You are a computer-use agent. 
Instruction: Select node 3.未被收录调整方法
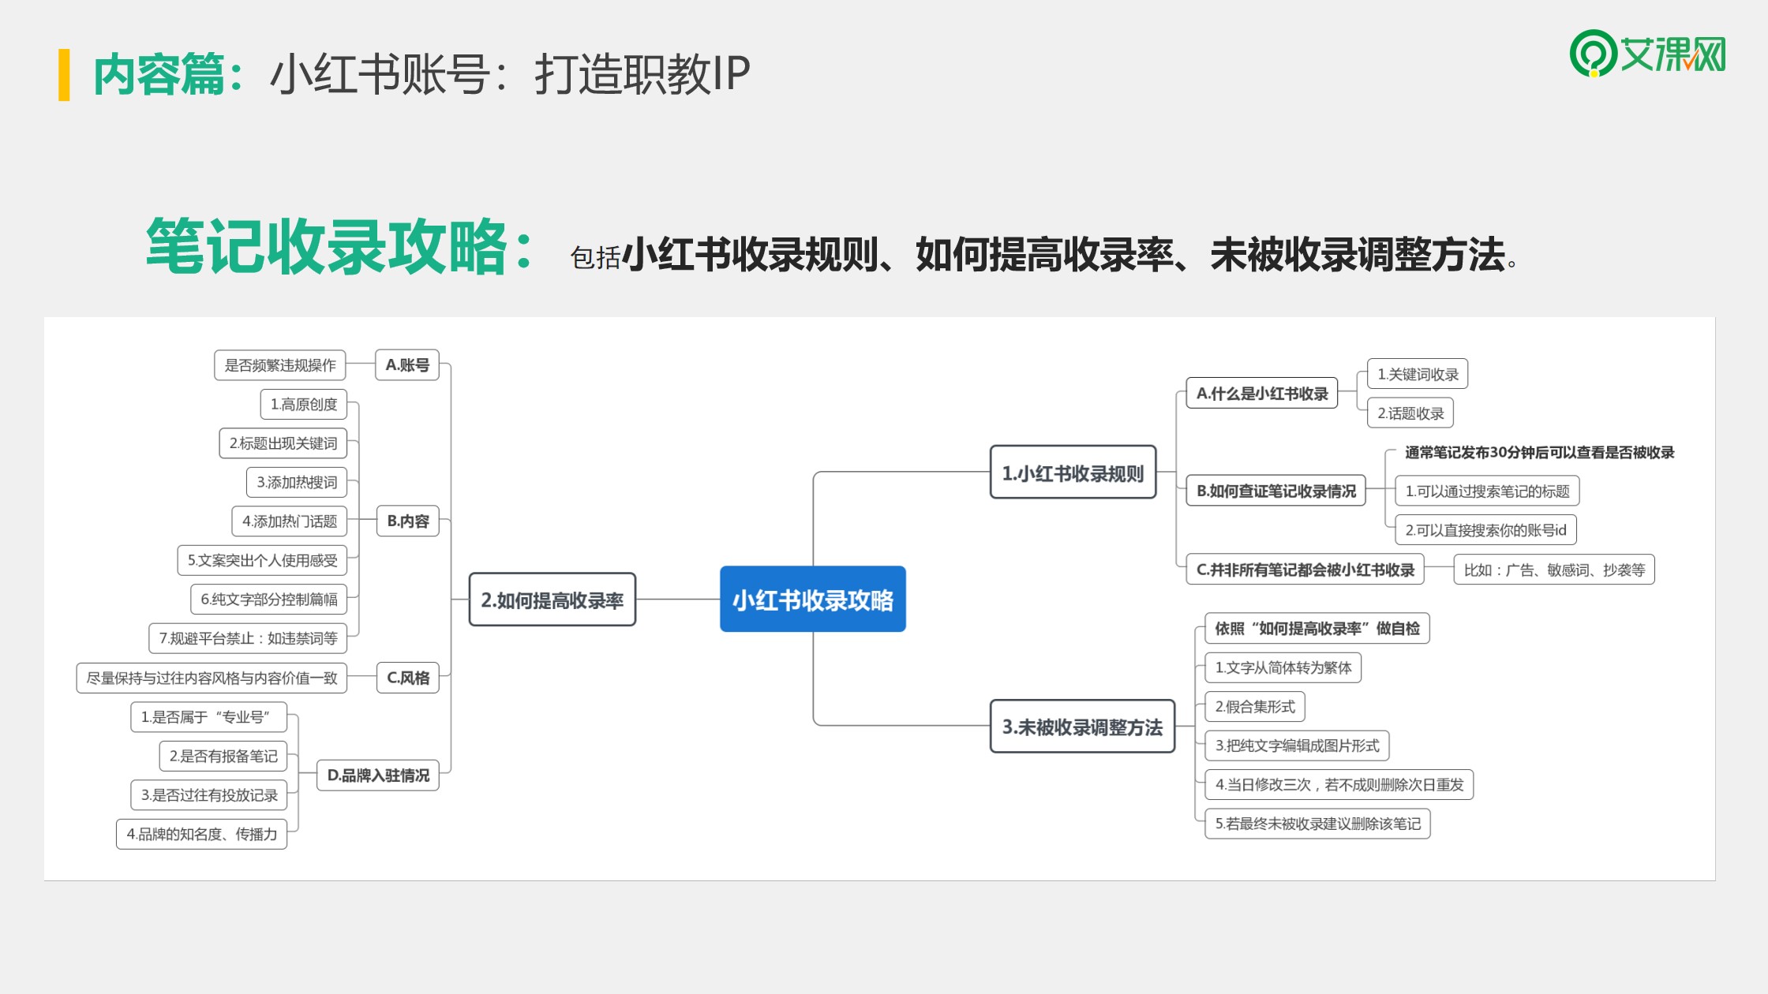[1082, 727]
